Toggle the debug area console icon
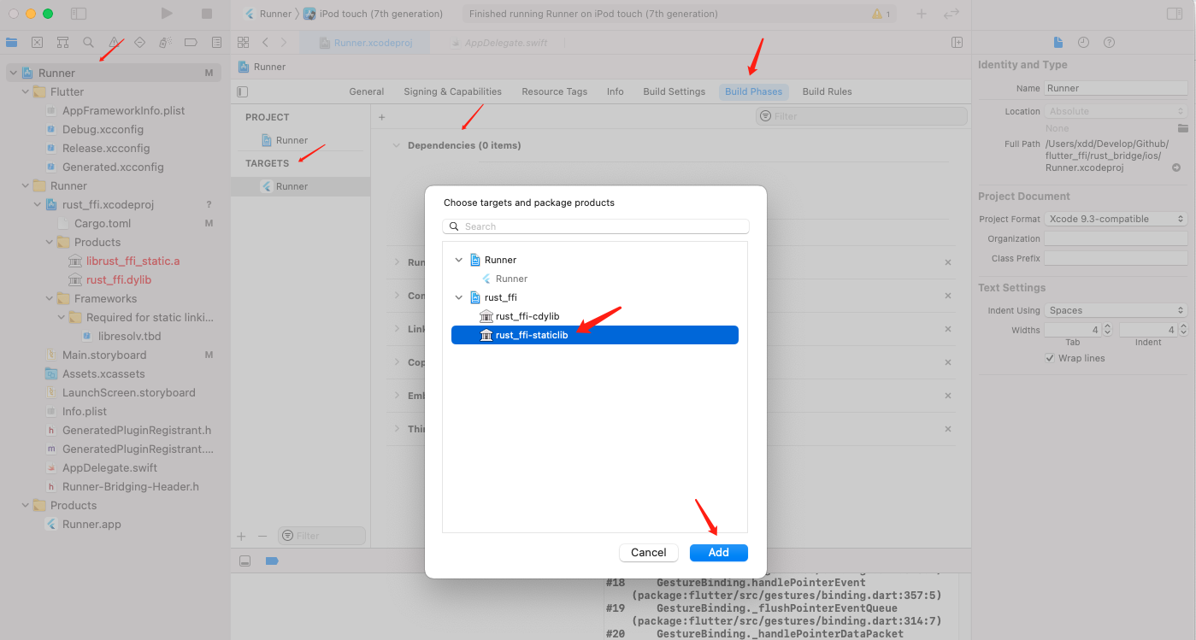The image size is (1196, 640). pos(245,561)
